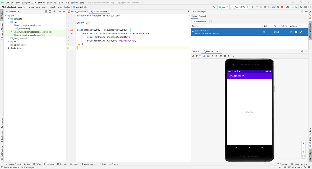Open the Profile app gauge icon

(274, 7)
